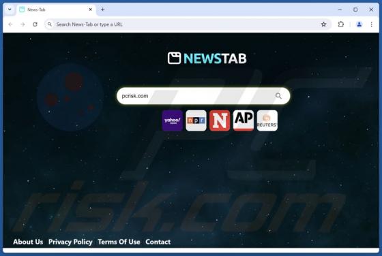382x256 pixels.
Task: Open the Contact link
Action: [x=158, y=242]
